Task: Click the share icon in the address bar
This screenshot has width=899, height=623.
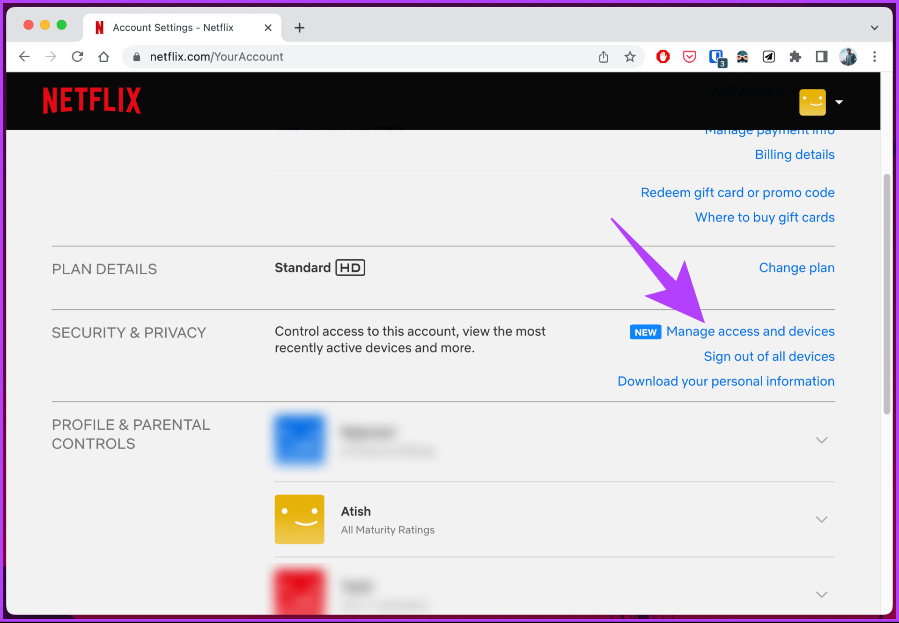Action: [604, 56]
